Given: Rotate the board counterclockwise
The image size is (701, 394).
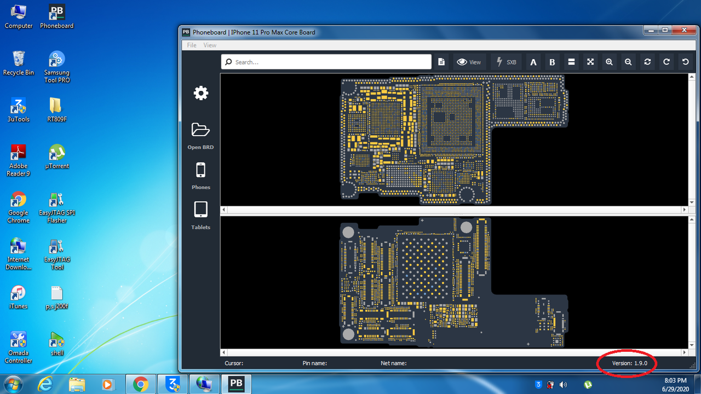Looking at the screenshot, I should pos(685,62).
